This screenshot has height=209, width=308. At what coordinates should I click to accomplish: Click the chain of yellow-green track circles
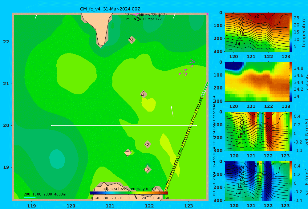pos(187,136)
